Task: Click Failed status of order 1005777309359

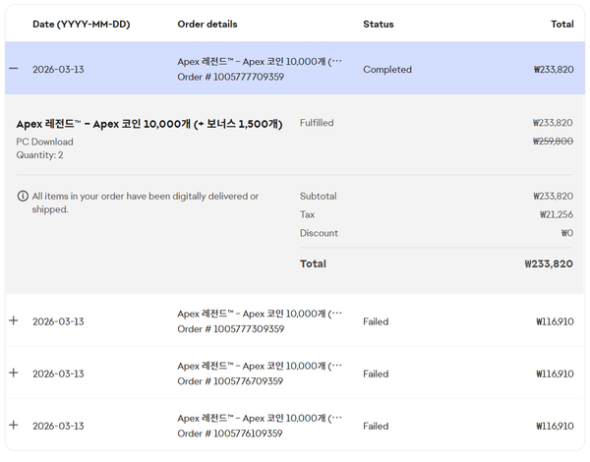Action: click(376, 321)
